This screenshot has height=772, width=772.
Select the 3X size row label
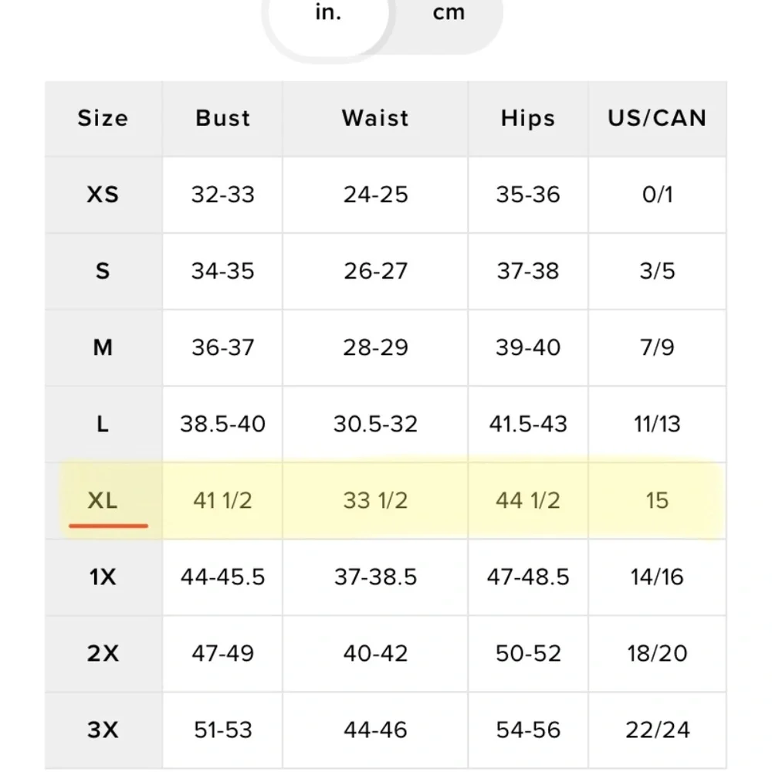point(103,730)
